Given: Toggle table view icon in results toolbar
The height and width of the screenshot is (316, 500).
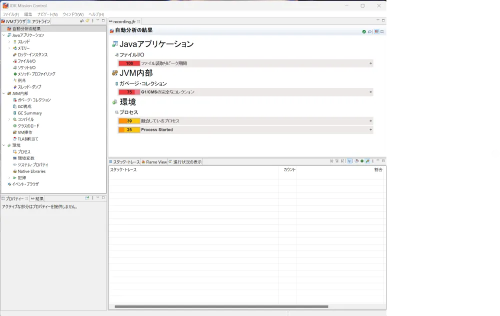Looking at the screenshot, I should (x=382, y=31).
